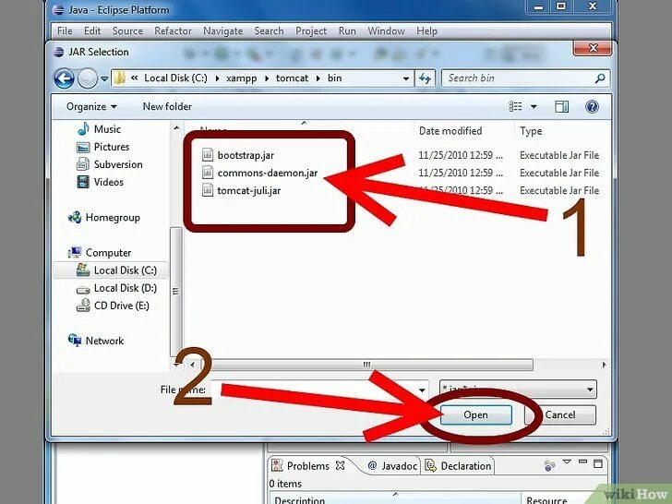Open the Navigate menu in Eclipse
Viewport: 672px width, 504px height.
click(x=222, y=30)
